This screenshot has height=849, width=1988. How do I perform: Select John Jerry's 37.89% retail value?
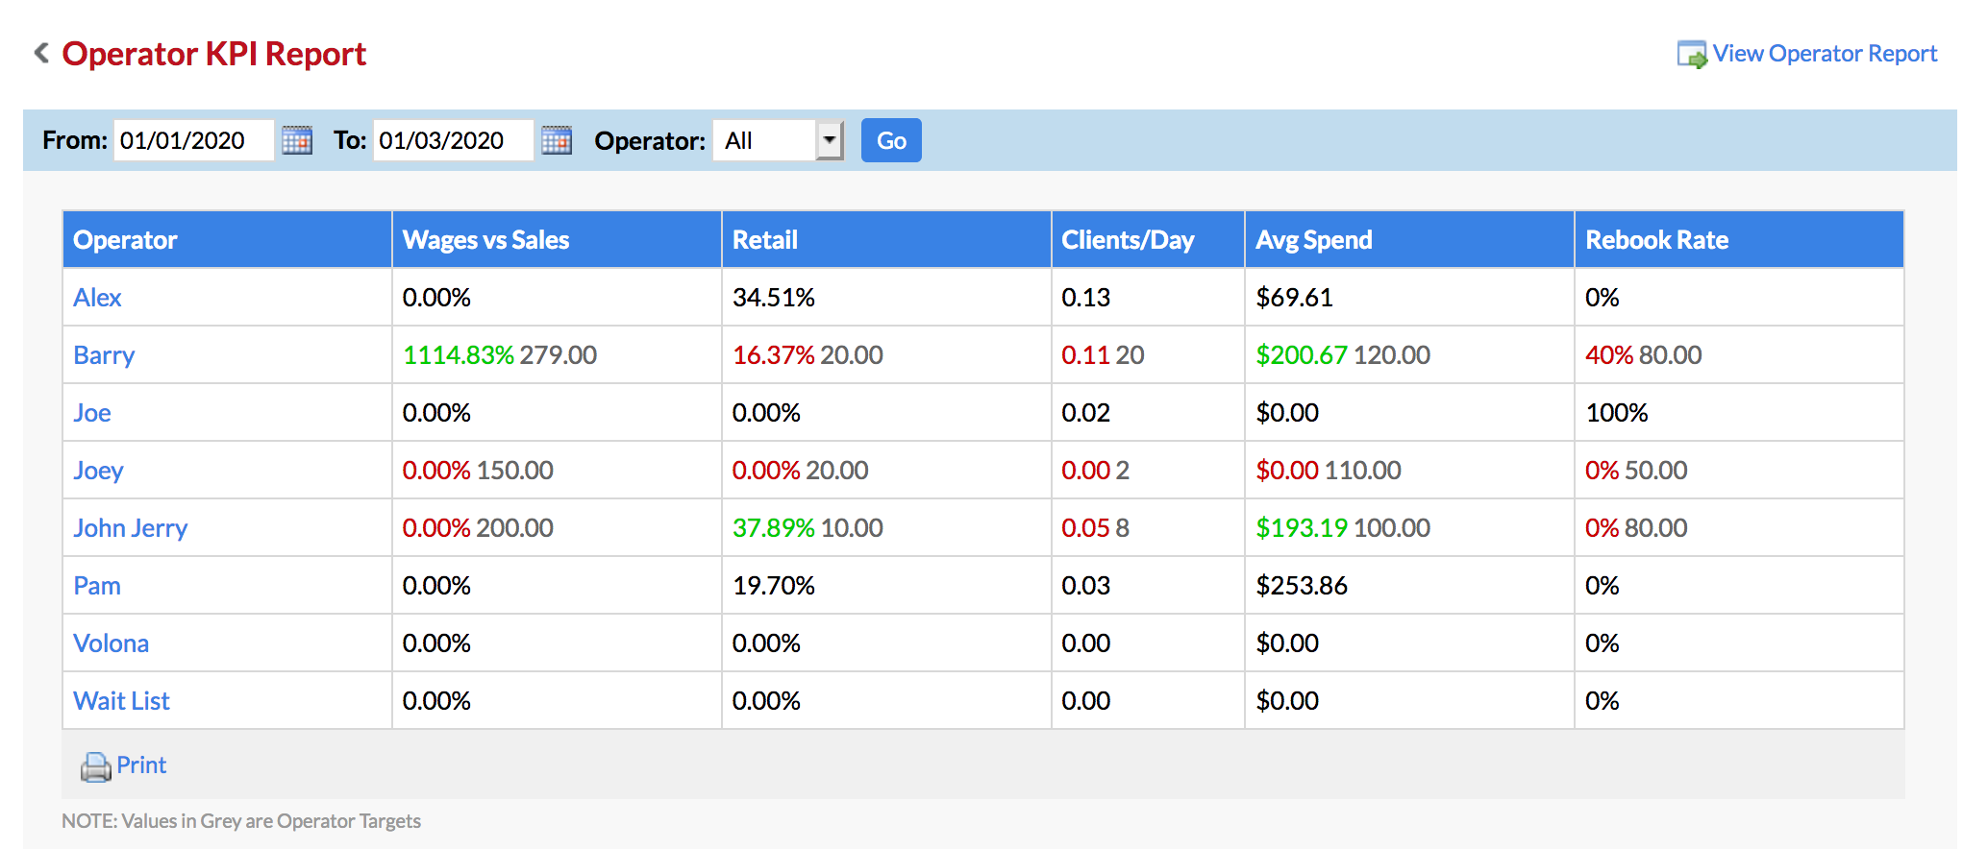tap(774, 528)
